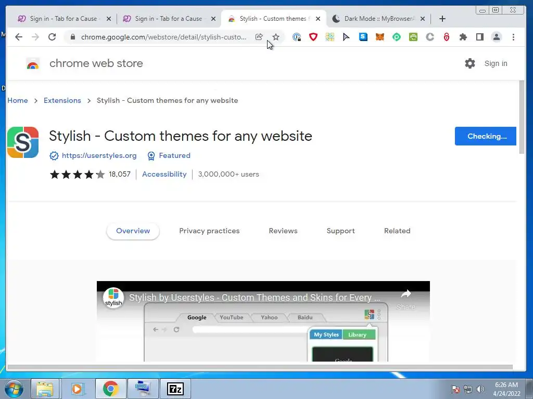Click the page vertical scrollbar thumb

[x=522, y=117]
